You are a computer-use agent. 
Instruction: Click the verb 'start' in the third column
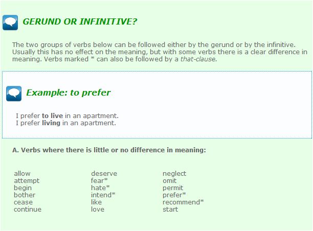[x=170, y=210]
